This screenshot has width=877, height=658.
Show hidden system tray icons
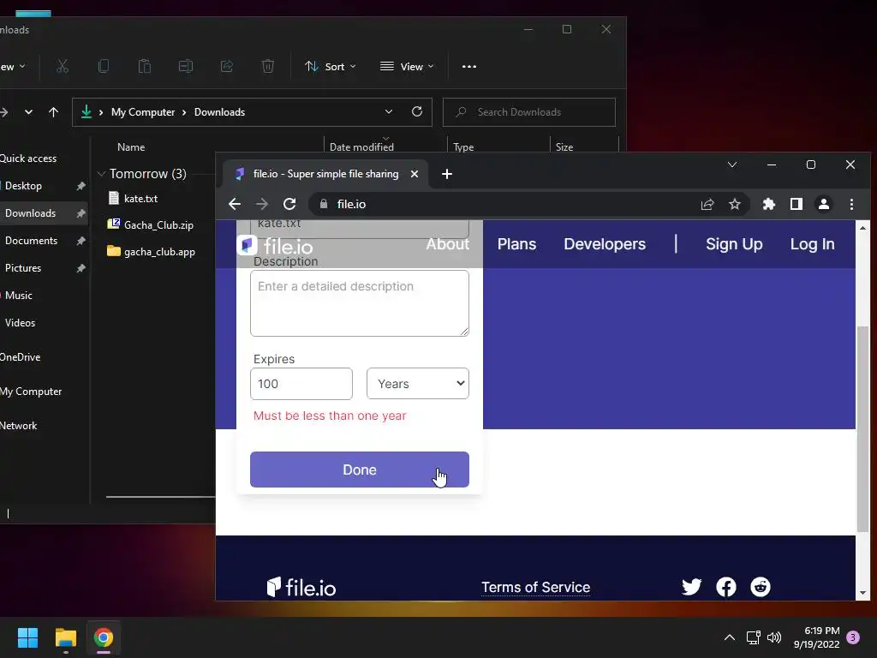pos(730,637)
